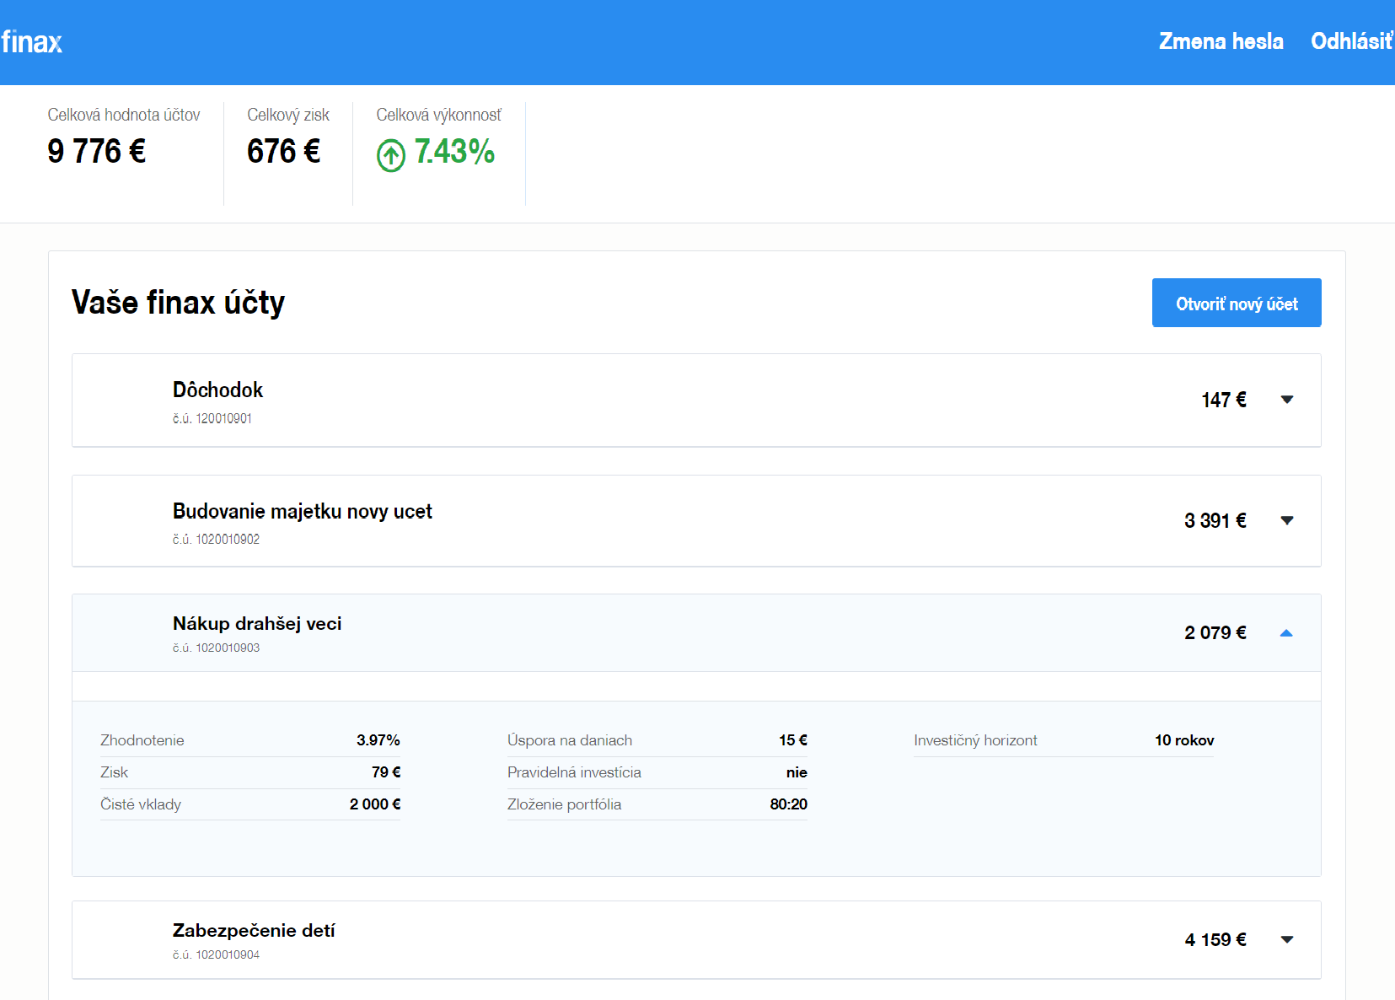Click the Zloženie portfólia 80:20 value
This screenshot has height=1000, width=1395.
788,804
